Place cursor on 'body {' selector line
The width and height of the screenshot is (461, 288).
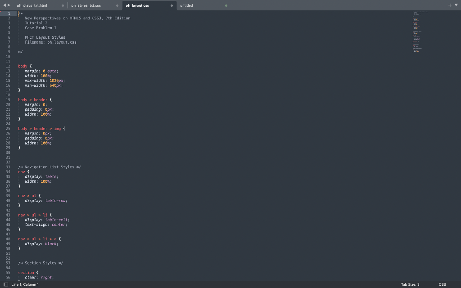point(25,66)
